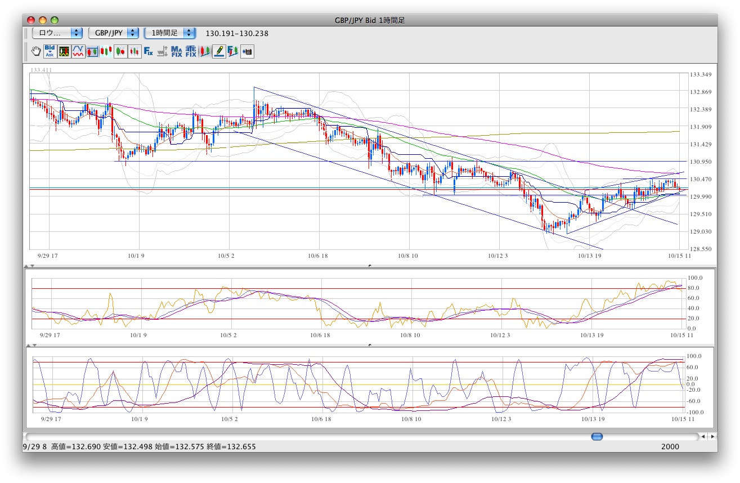The height and width of the screenshot is (483, 740).
Task: Click the 131.429 price axis label
Action: tap(701, 145)
